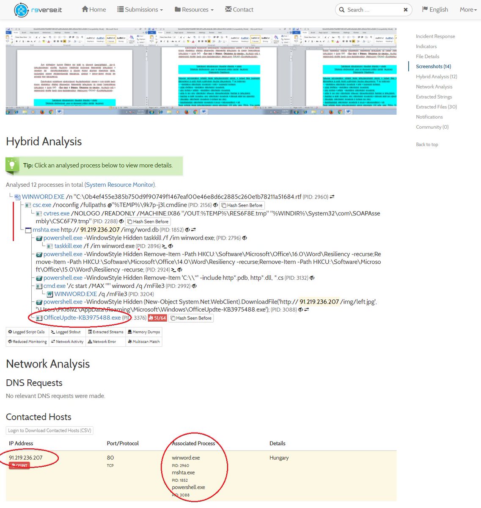481x508 pixels.
Task: Click Multiscan Match legend item
Action: pos(144,342)
